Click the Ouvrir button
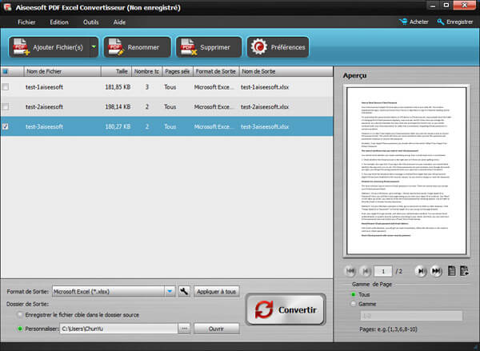This screenshot has height=351, width=480. point(217,329)
